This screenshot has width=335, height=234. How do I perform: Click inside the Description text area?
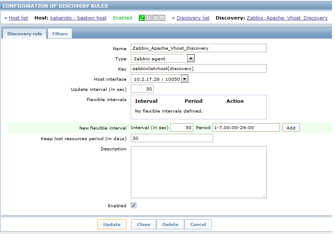[199, 172]
